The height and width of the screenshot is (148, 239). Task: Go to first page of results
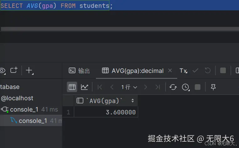click(100, 87)
